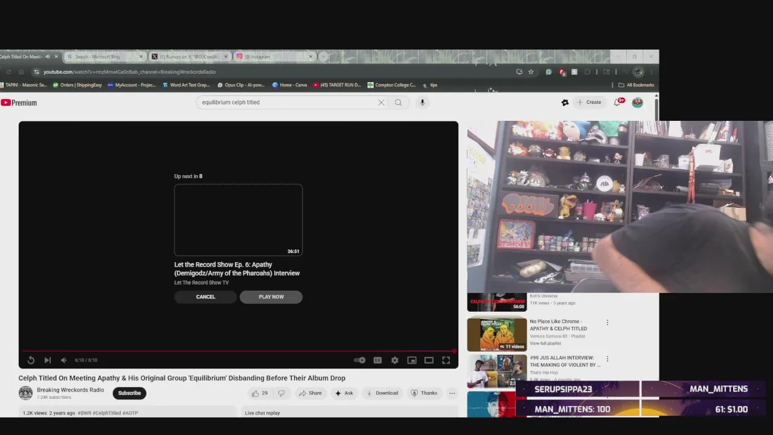This screenshot has height=435, width=773.
Task: Toggle closed captions on the player
Action: click(x=377, y=360)
